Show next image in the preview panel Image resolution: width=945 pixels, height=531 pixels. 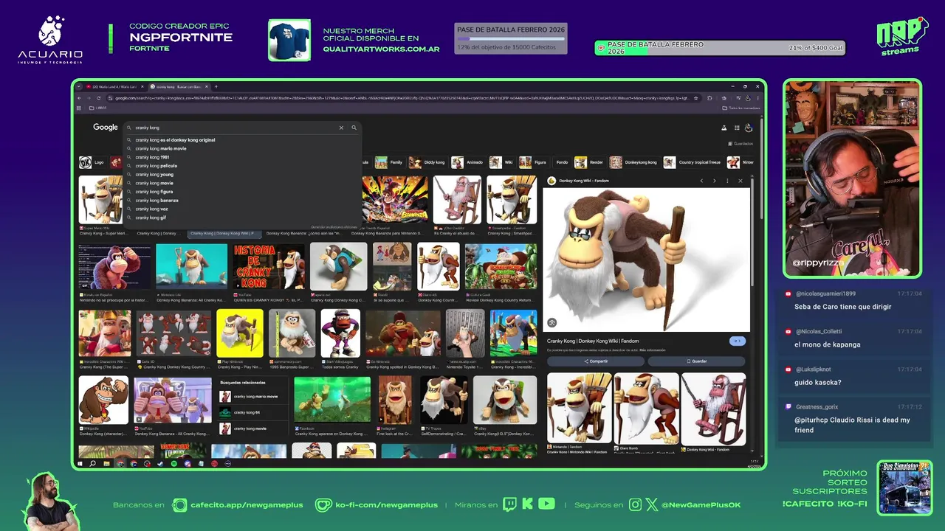click(x=714, y=181)
